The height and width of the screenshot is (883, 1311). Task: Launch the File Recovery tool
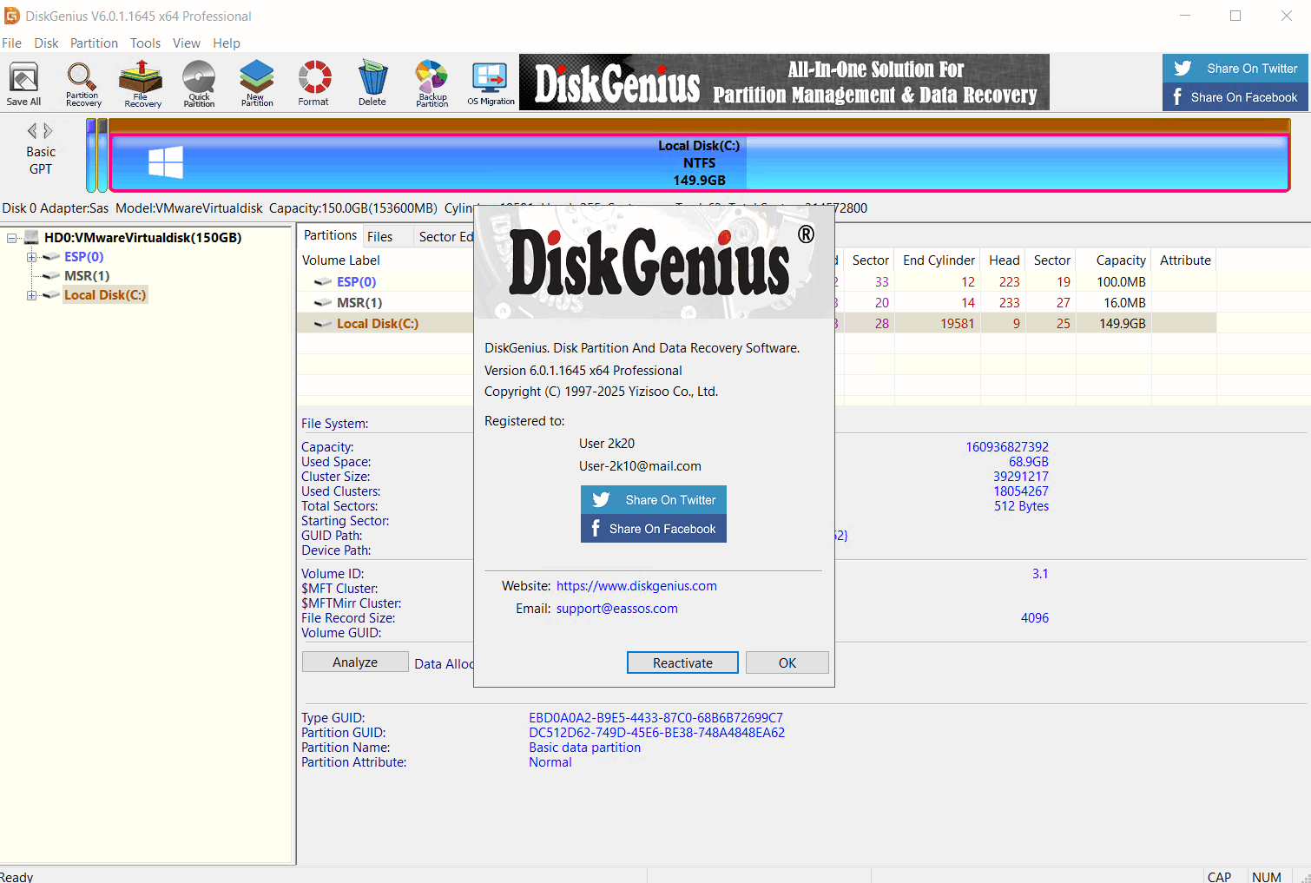tap(142, 83)
